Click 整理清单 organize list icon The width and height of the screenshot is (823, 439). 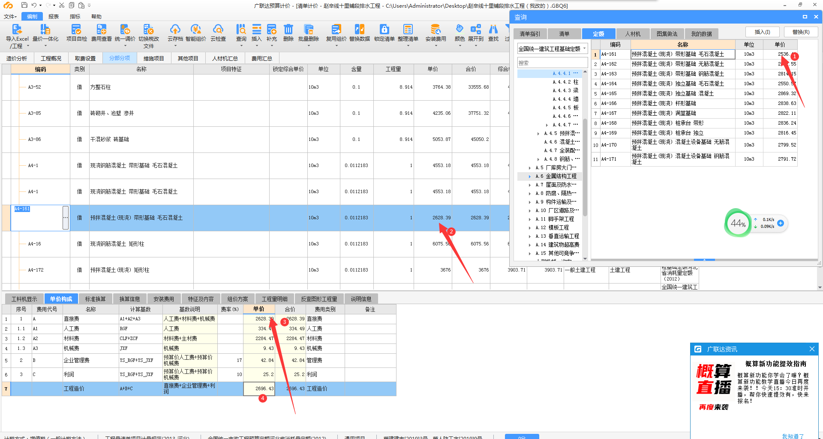tap(408, 29)
